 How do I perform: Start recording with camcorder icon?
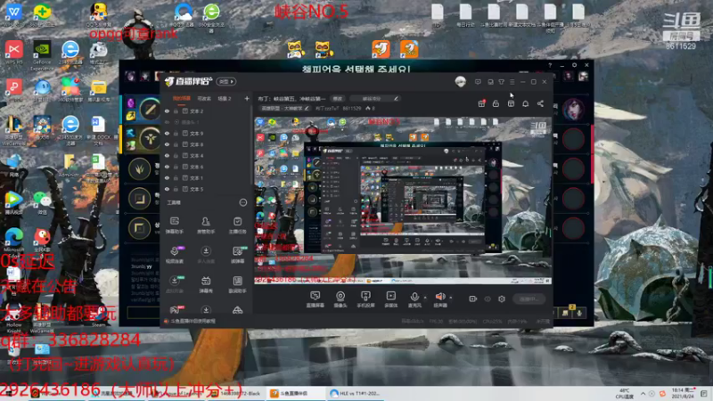click(473, 299)
